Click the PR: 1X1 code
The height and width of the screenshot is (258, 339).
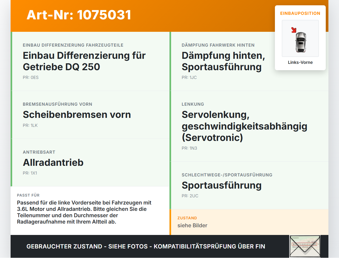(x=30, y=173)
